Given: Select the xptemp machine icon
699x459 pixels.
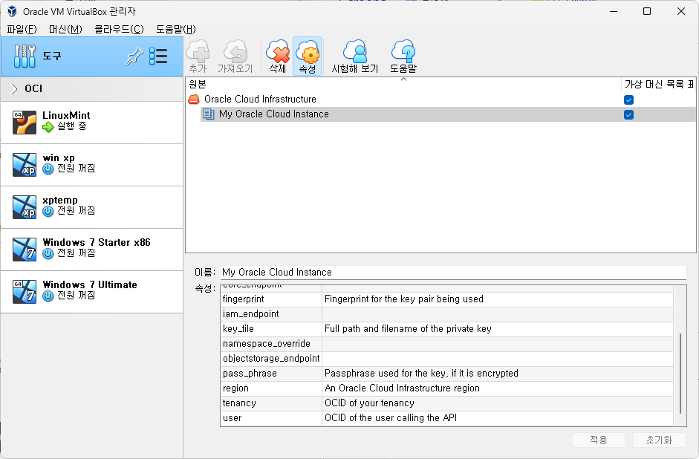Looking at the screenshot, I should click(25, 206).
